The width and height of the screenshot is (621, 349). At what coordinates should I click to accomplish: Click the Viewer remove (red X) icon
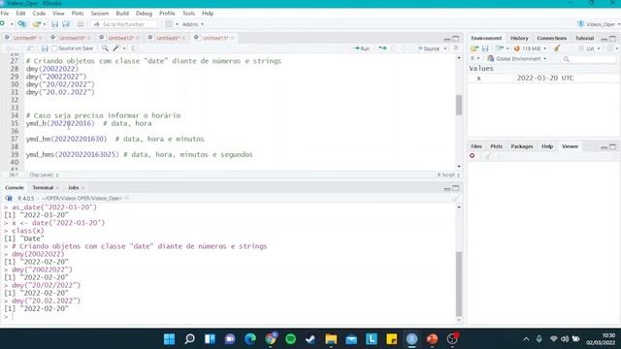pos(473,156)
